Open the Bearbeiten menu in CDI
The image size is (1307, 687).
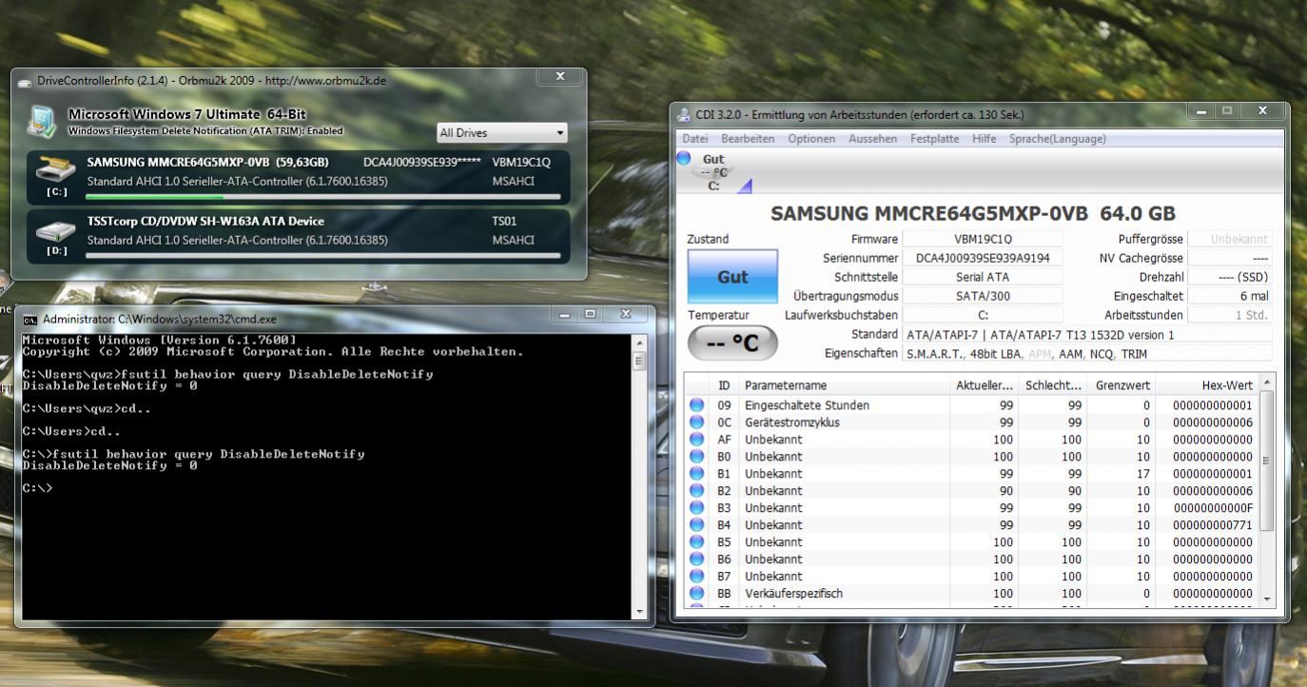pos(749,139)
